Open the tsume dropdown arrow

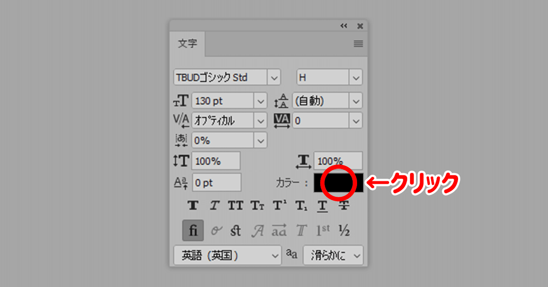tap(261, 140)
